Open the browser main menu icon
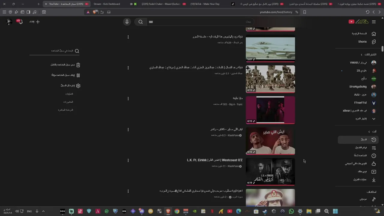 [x=4, y=12]
